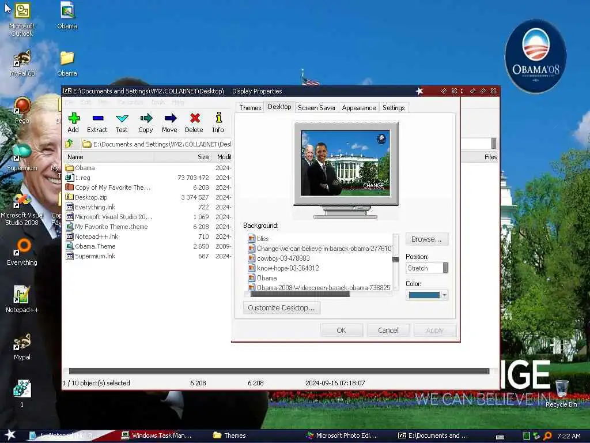This screenshot has width=590, height=443.
Task: Open the Color dropdown arrow
Action: tap(444, 295)
